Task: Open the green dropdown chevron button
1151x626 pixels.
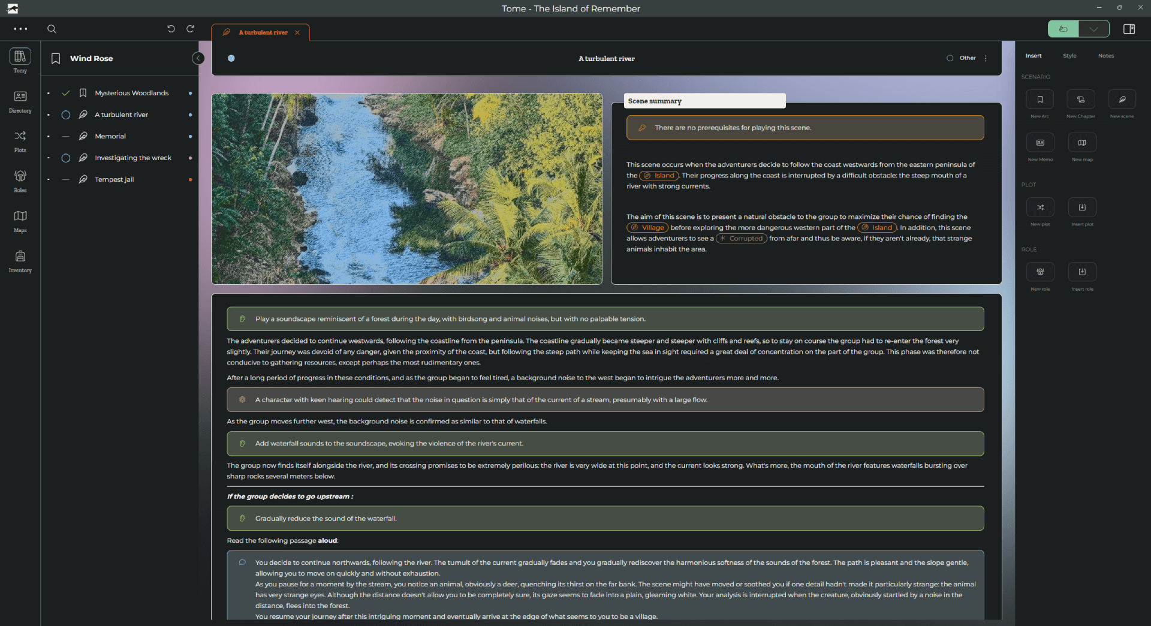Action: point(1093,29)
